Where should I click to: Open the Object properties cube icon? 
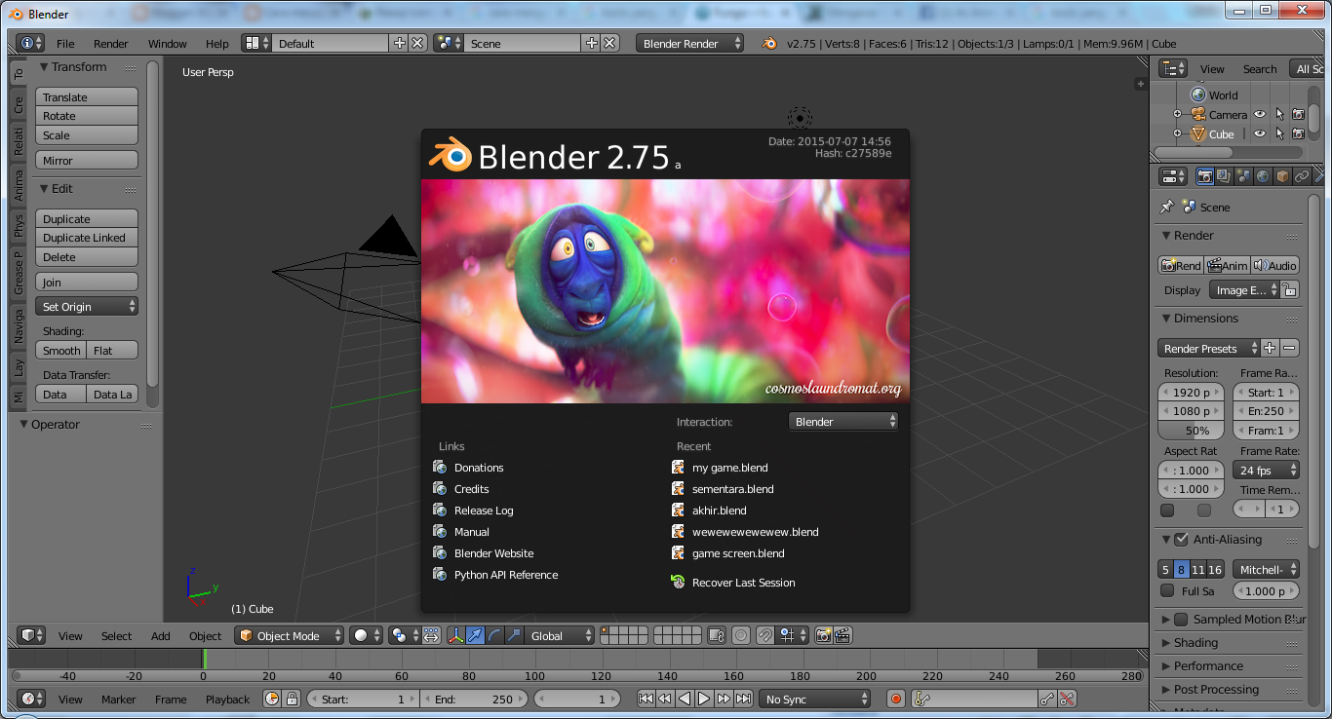point(1282,176)
